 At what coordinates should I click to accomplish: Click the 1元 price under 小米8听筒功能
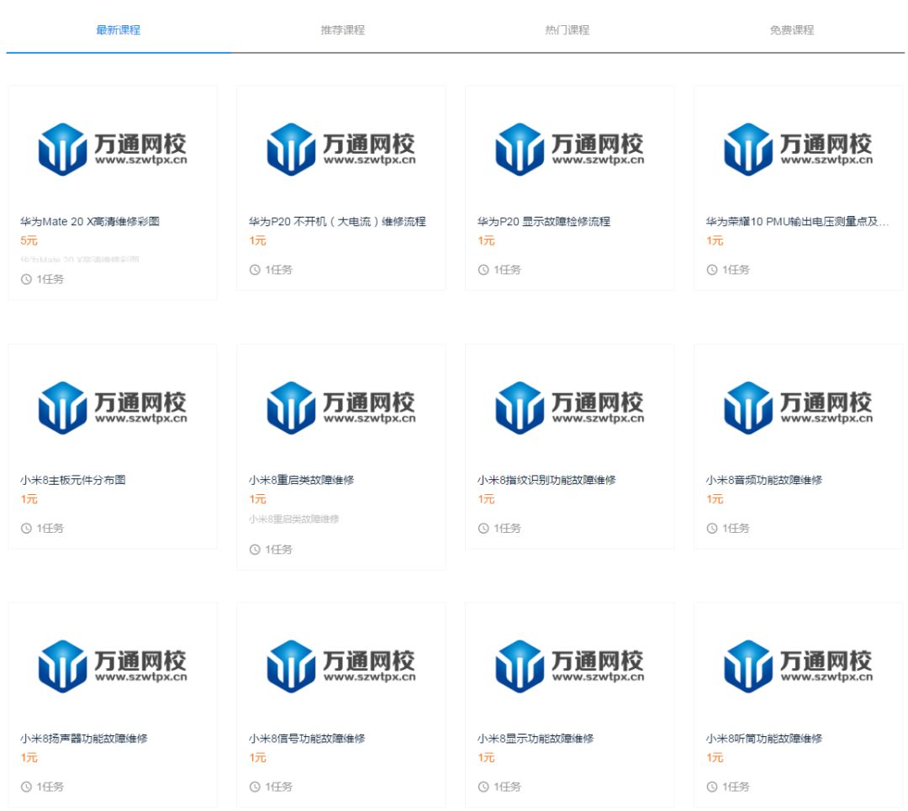(715, 757)
